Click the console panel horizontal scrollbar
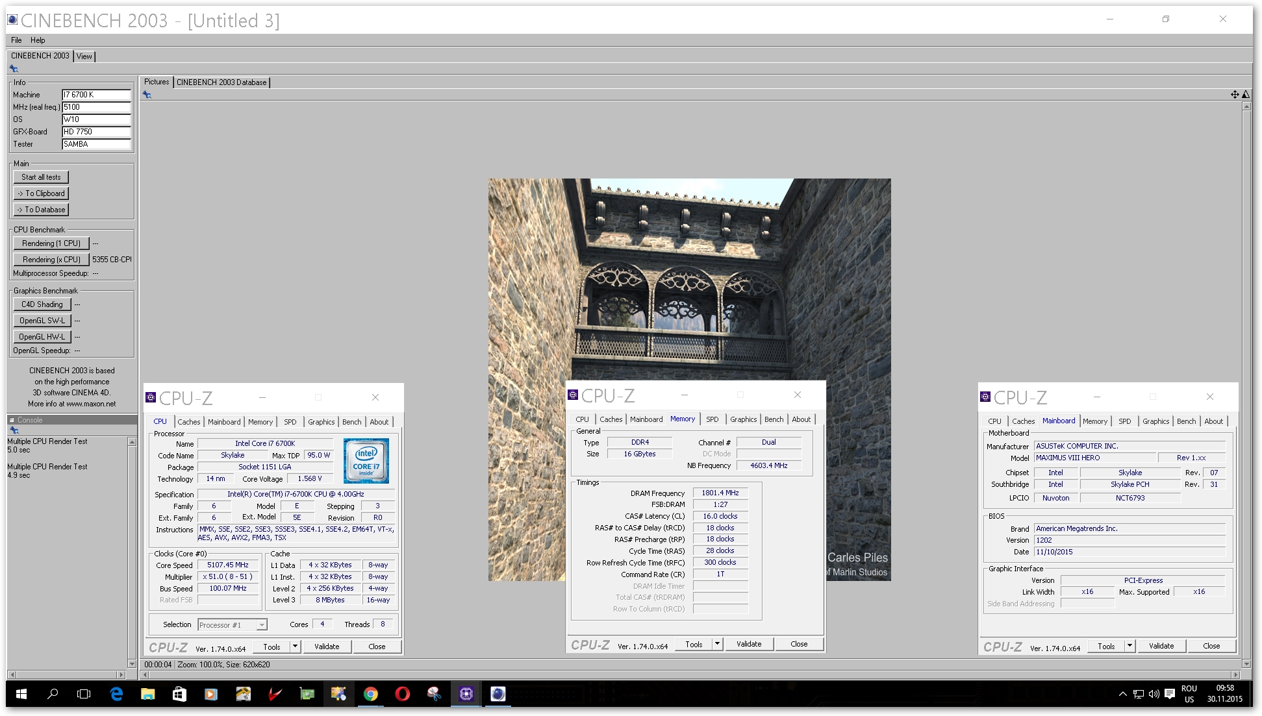 68,674
